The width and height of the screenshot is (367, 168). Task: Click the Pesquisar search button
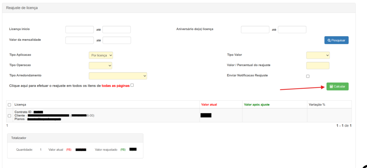tap(336, 40)
